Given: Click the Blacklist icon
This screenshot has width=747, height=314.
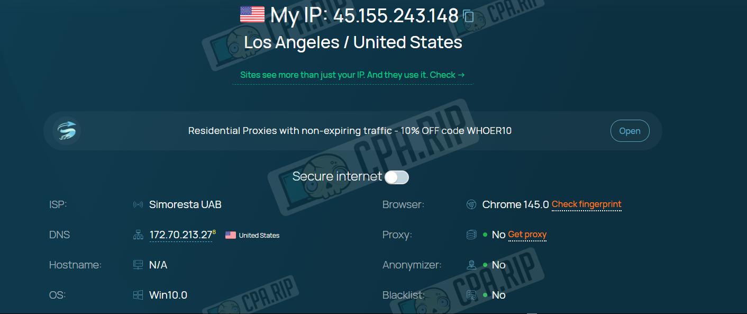Looking at the screenshot, I should click(x=471, y=295).
